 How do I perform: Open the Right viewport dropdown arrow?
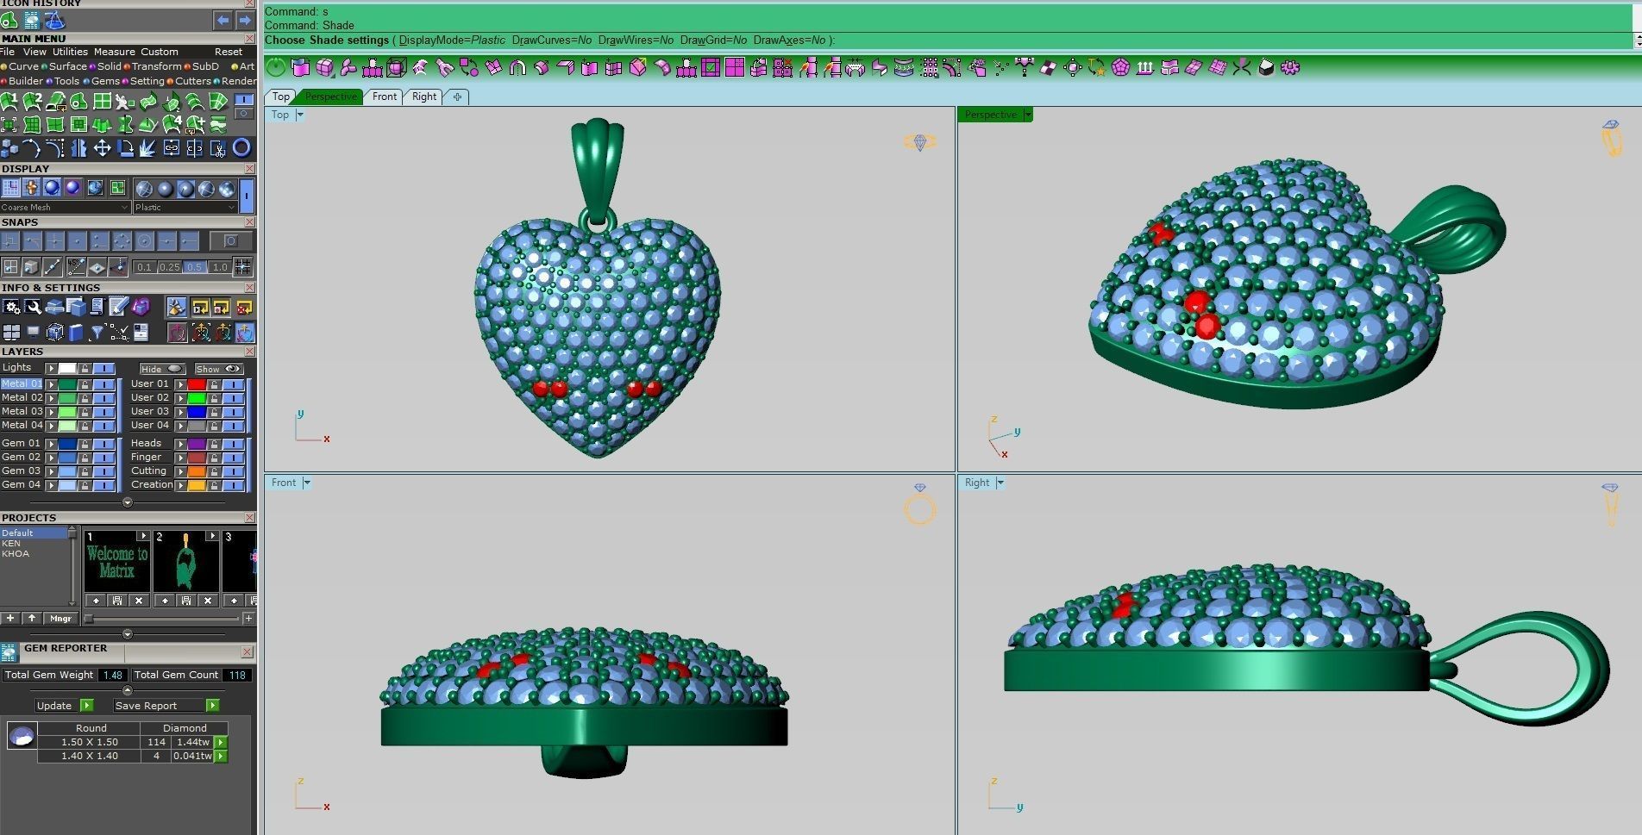point(1000,483)
